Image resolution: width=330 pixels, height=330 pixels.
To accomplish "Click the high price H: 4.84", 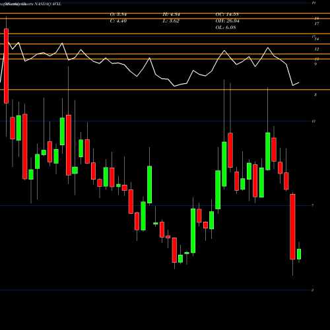I will tap(172, 15).
